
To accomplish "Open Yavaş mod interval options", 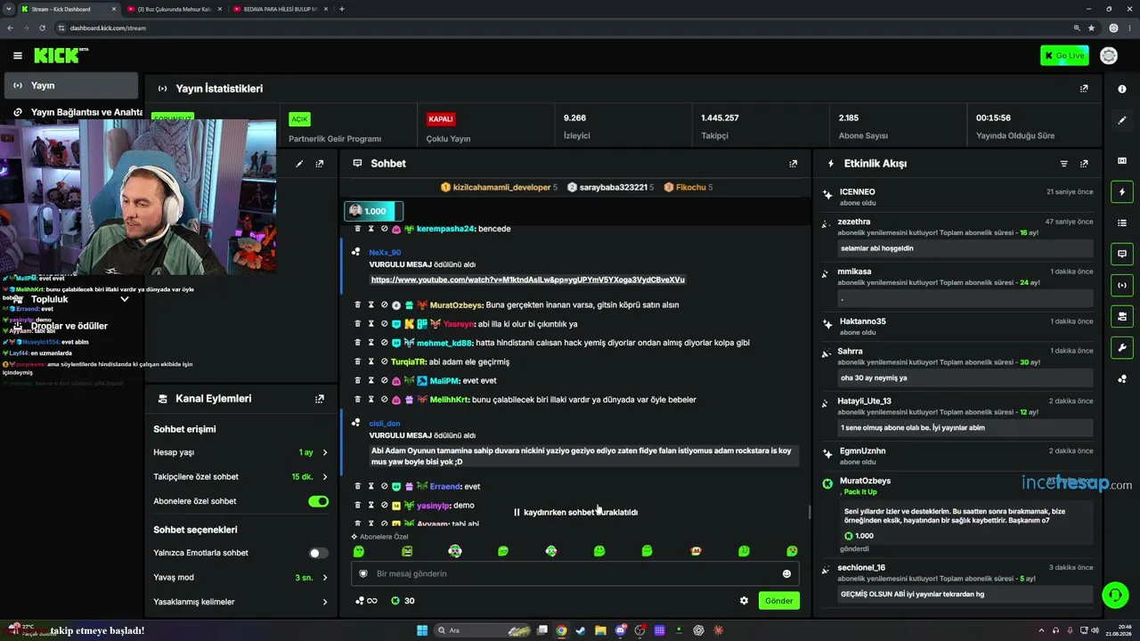I will click(x=240, y=578).
